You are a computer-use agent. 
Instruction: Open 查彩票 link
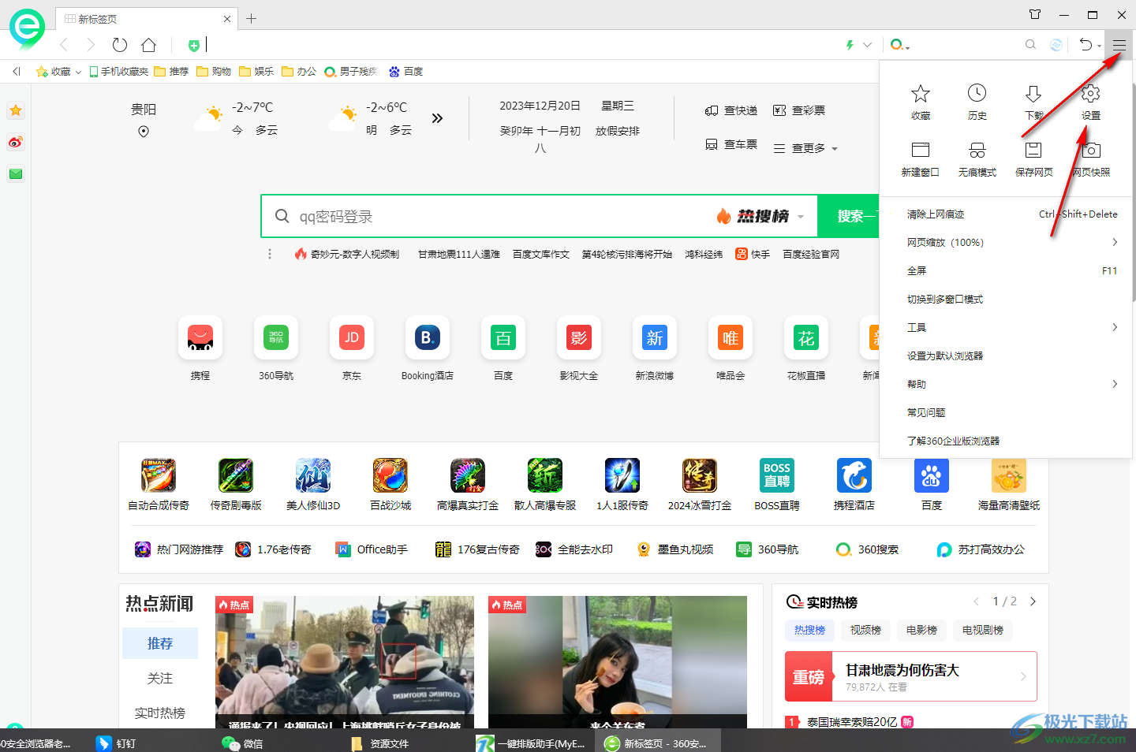point(799,110)
